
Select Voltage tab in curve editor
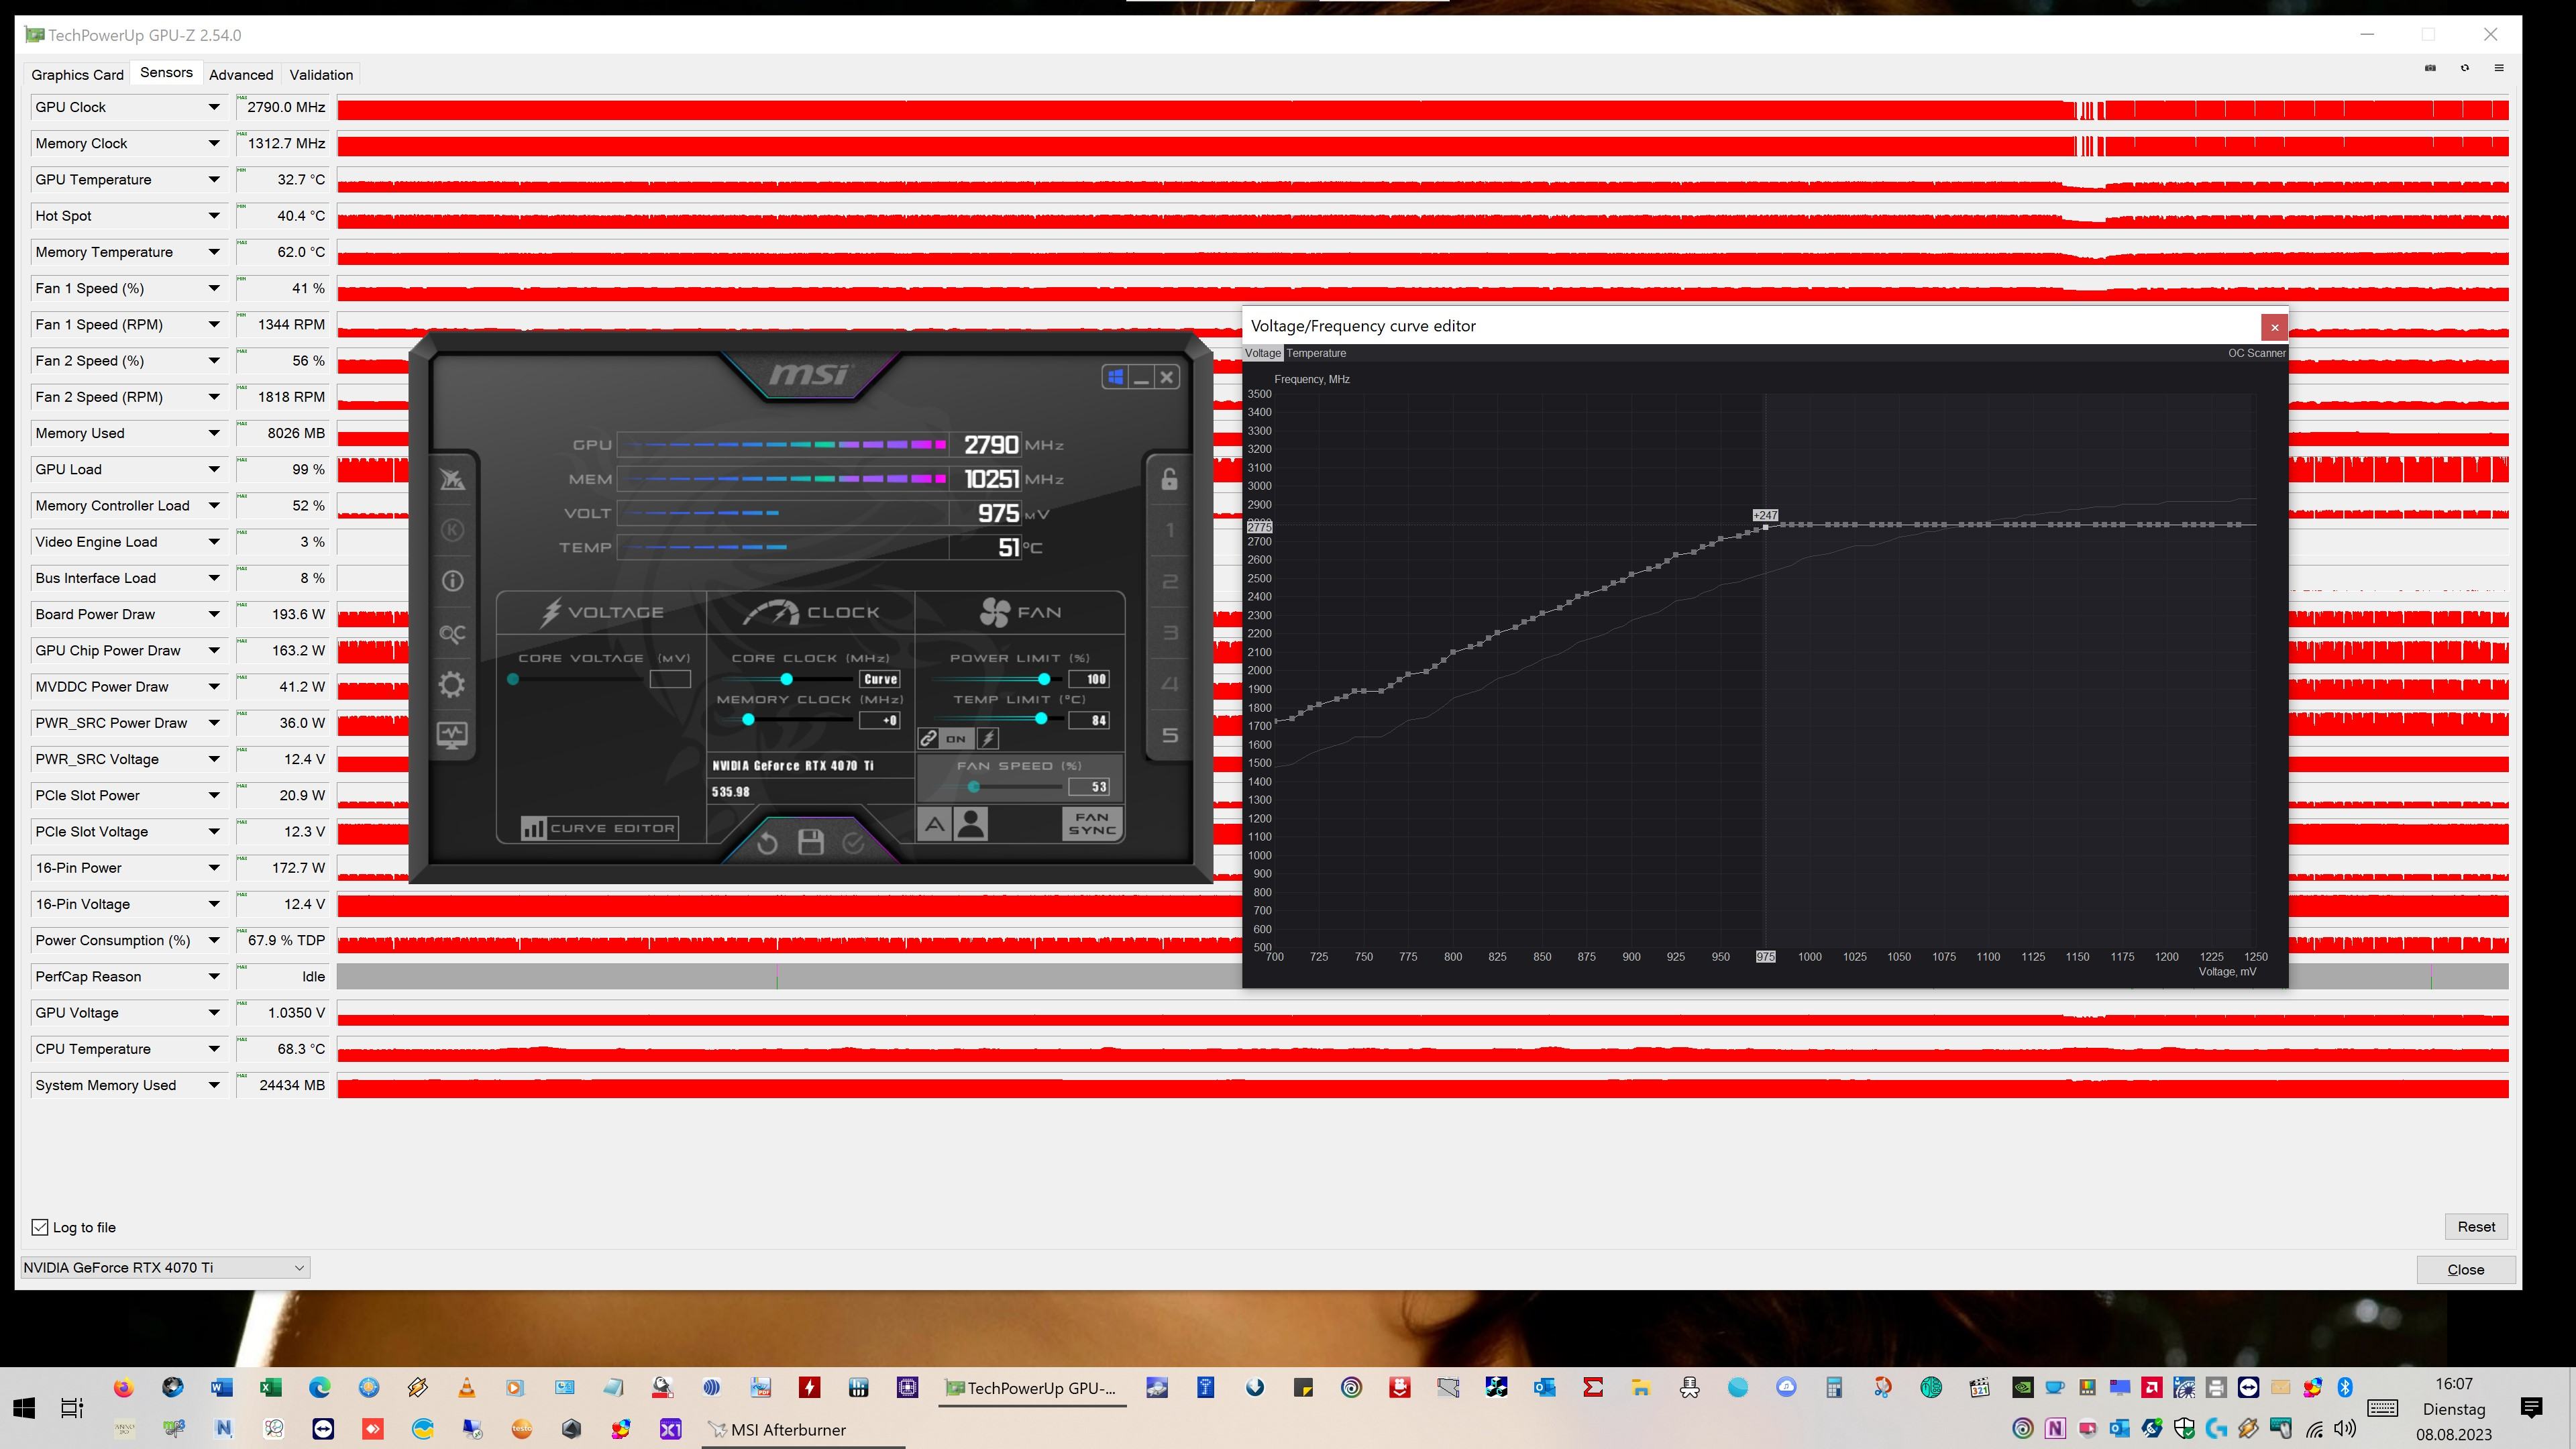[1262, 353]
